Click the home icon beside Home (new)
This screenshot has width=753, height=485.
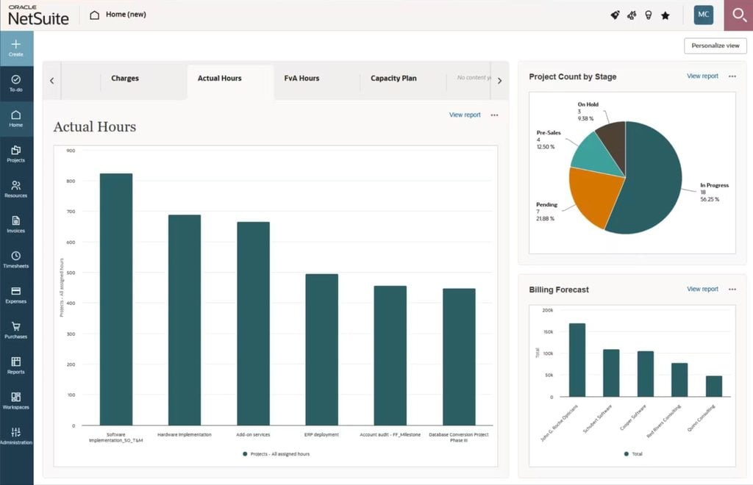pyautogui.click(x=95, y=15)
